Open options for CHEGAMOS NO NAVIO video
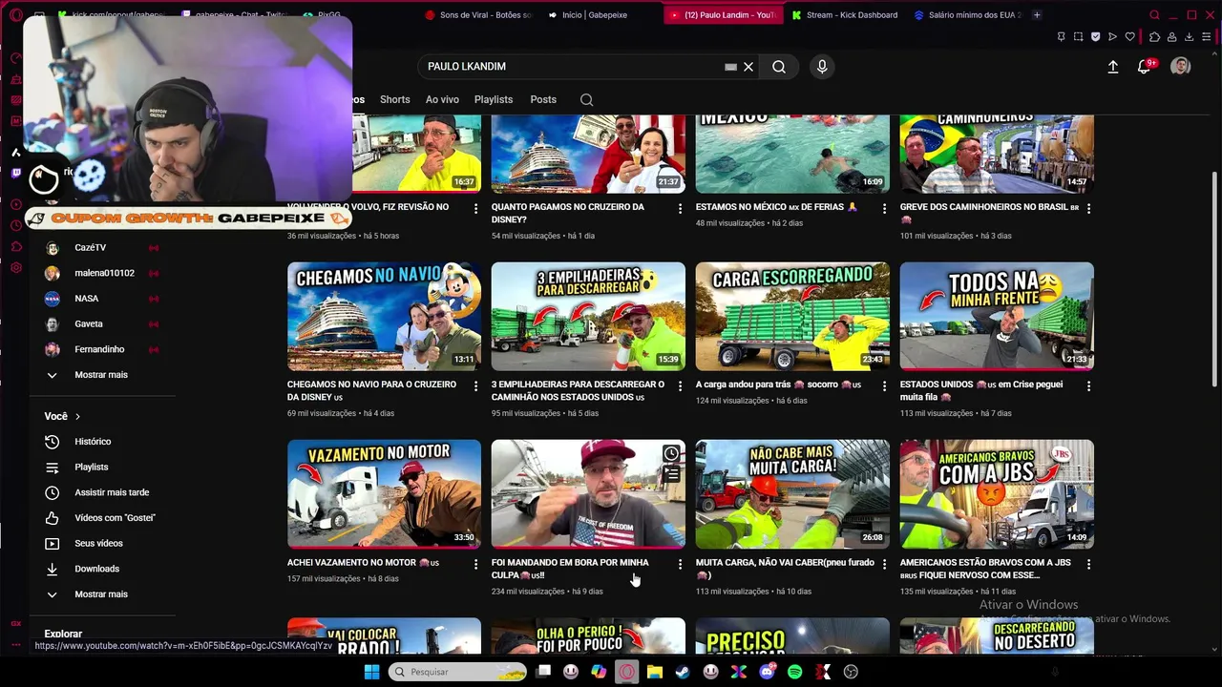This screenshot has height=687, width=1222. tap(475, 386)
